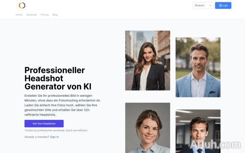Open the Generate nav item
This screenshot has width=245, height=153.
coord(31,15)
